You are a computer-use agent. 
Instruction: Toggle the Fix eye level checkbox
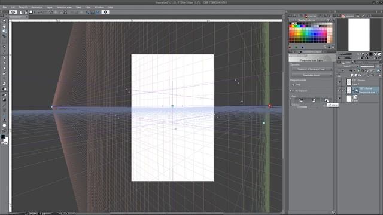point(293,91)
